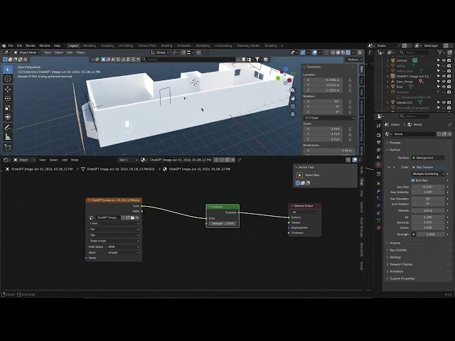Open the Color Space sRGB dropdown
The height and width of the screenshot is (341, 455).
123,247
